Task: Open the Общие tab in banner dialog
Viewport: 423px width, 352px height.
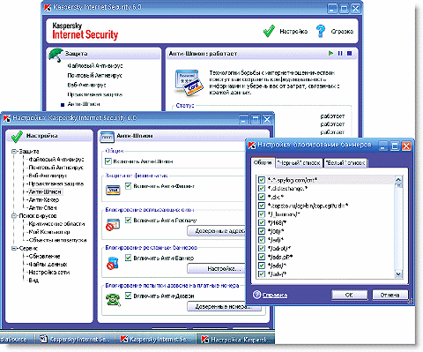Action: click(x=263, y=162)
